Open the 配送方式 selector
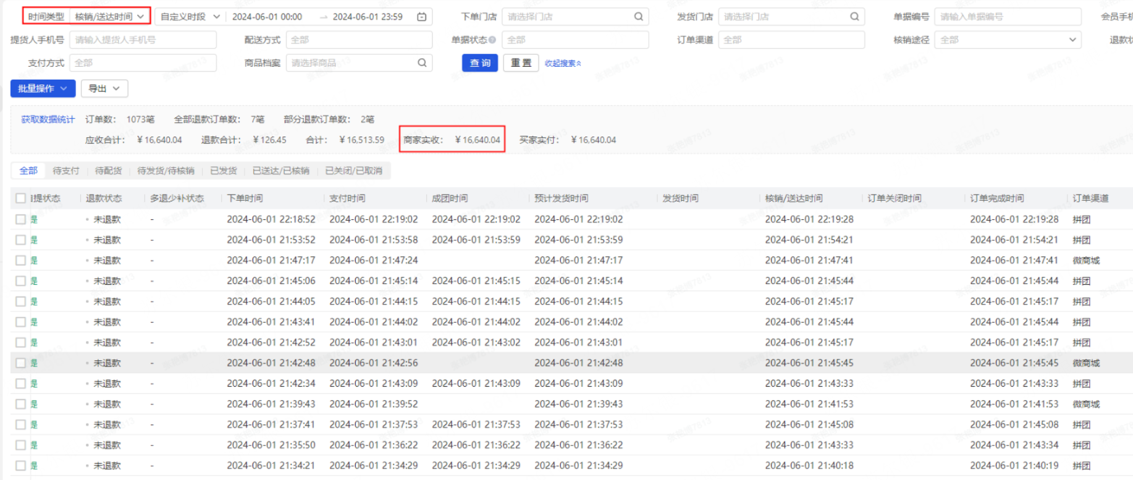 tap(359, 40)
